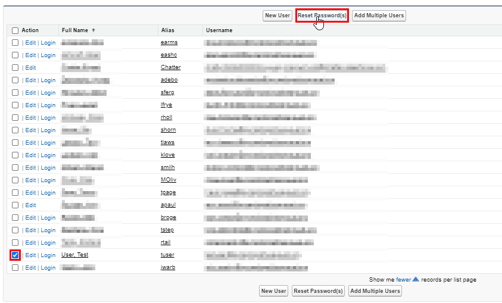The width and height of the screenshot is (502, 303).
Task: Open the rtail alias link
Action: click(x=166, y=242)
